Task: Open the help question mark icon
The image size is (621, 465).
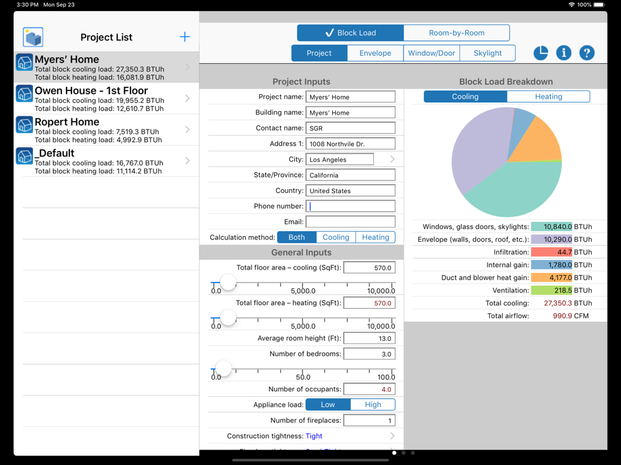Action: point(587,53)
